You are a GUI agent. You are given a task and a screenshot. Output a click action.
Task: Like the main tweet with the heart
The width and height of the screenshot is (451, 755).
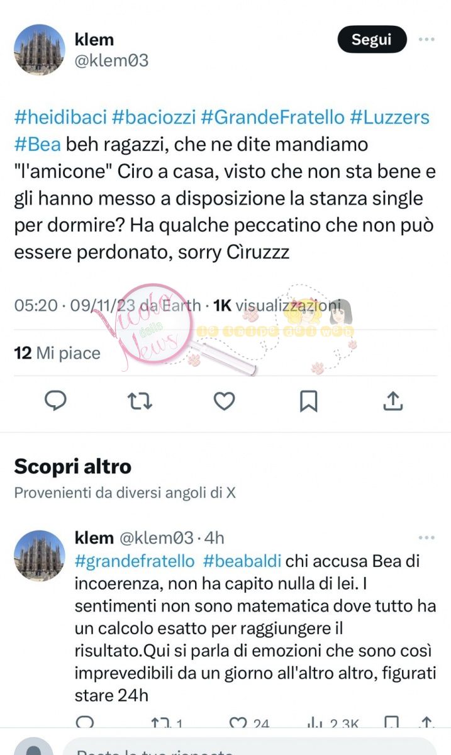coord(224,400)
